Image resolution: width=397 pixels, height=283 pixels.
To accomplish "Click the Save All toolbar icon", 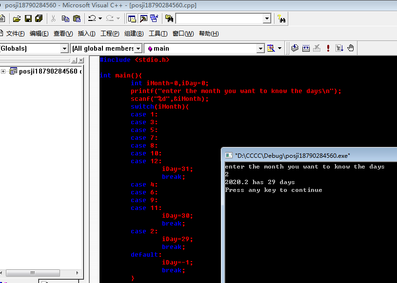I will pyautogui.click(x=39, y=19).
